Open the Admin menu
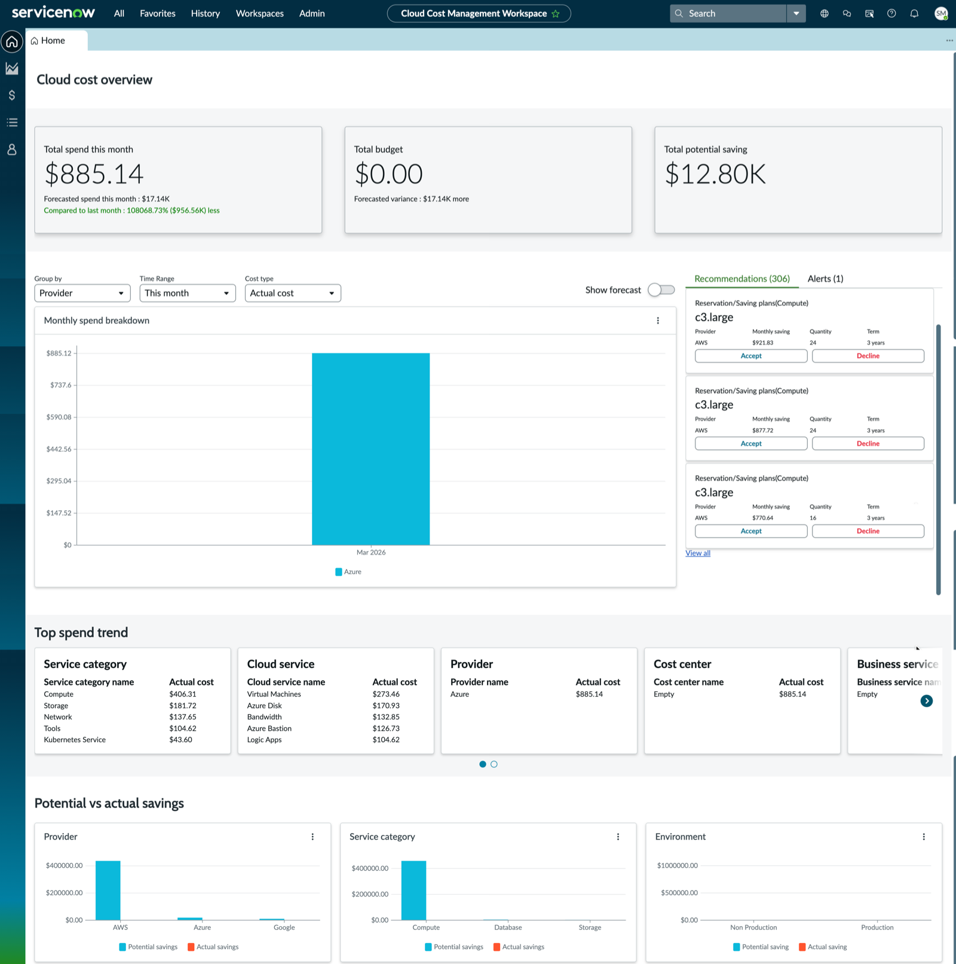The height and width of the screenshot is (964, 956). [x=312, y=14]
